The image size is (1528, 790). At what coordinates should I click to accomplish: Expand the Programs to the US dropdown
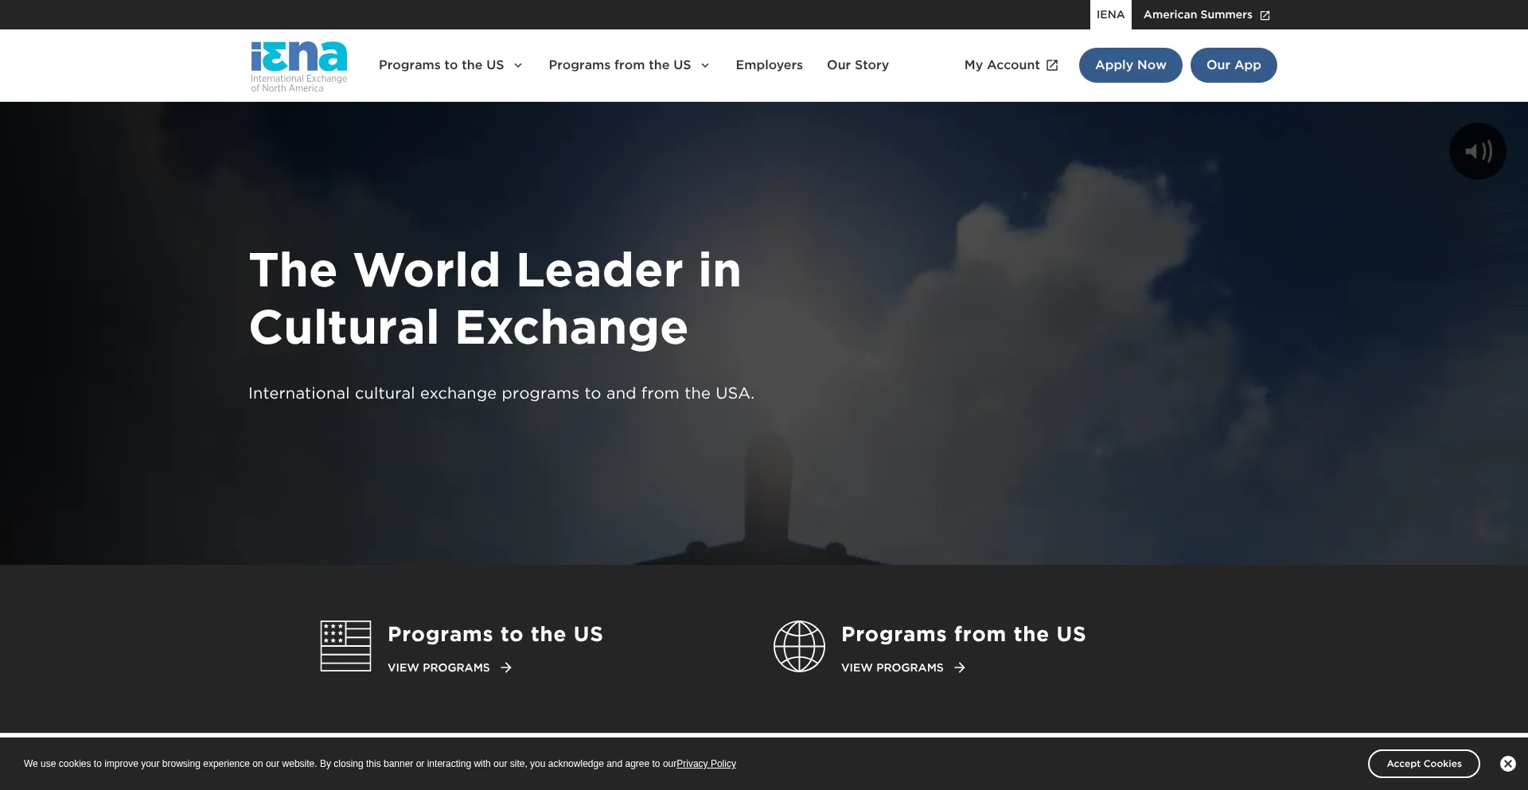tap(518, 65)
